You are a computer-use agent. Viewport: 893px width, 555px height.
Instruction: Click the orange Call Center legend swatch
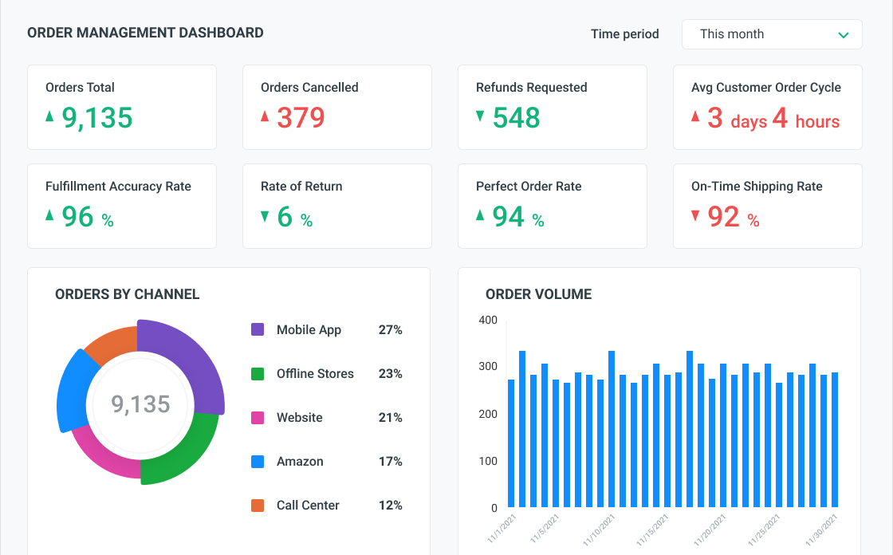(x=258, y=505)
